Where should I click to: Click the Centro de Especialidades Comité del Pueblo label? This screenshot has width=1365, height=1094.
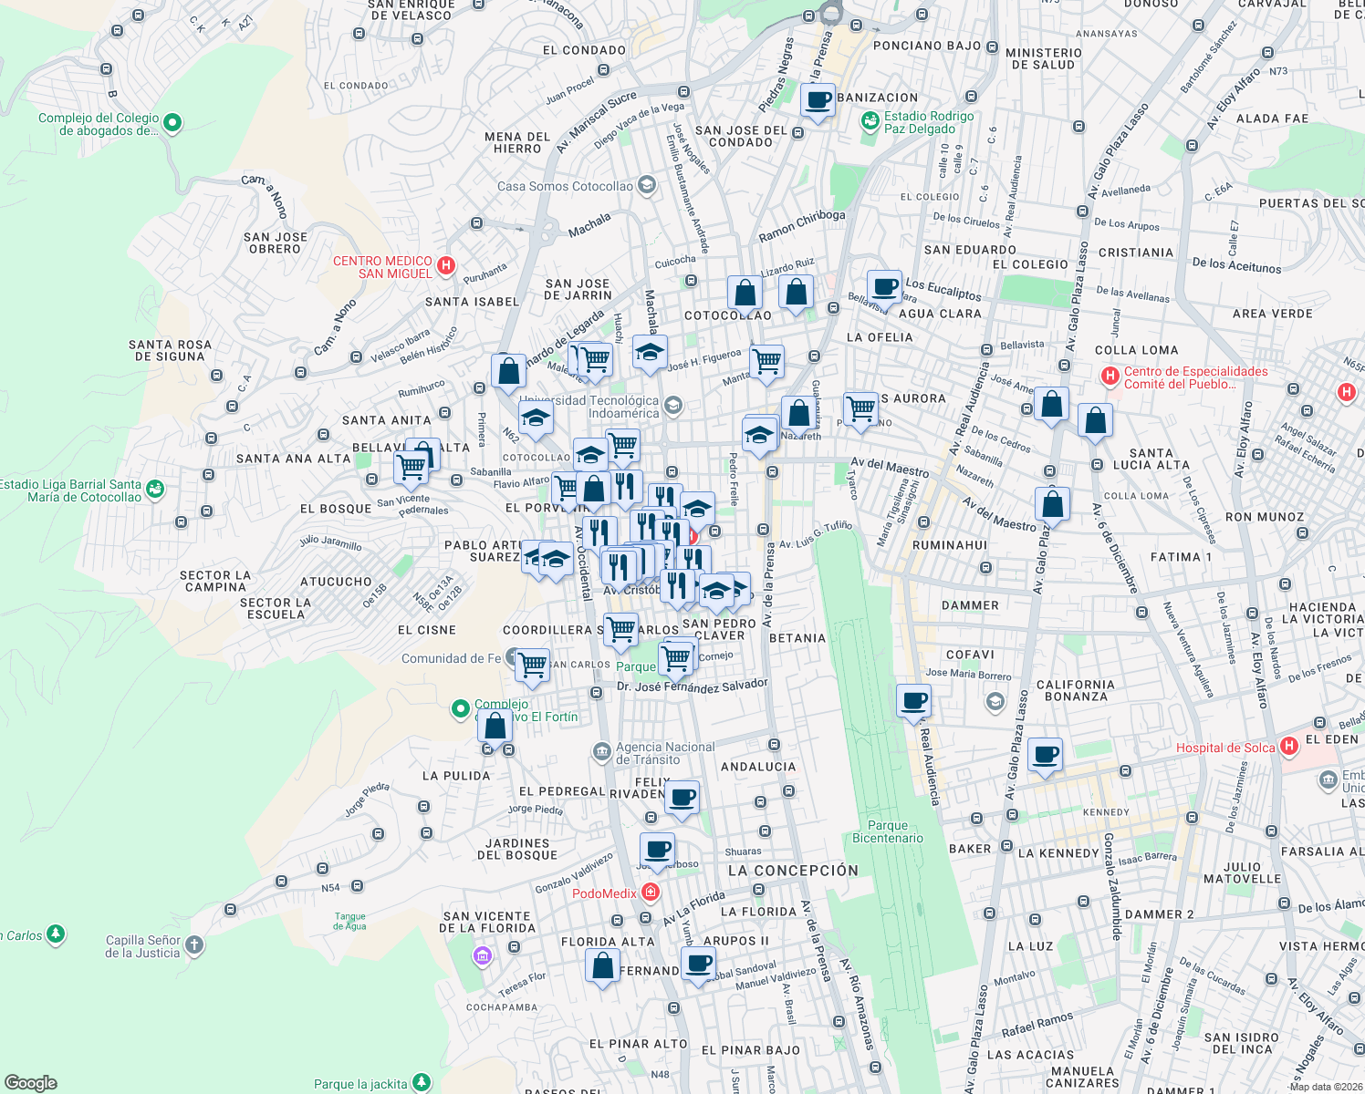[x=1195, y=376]
